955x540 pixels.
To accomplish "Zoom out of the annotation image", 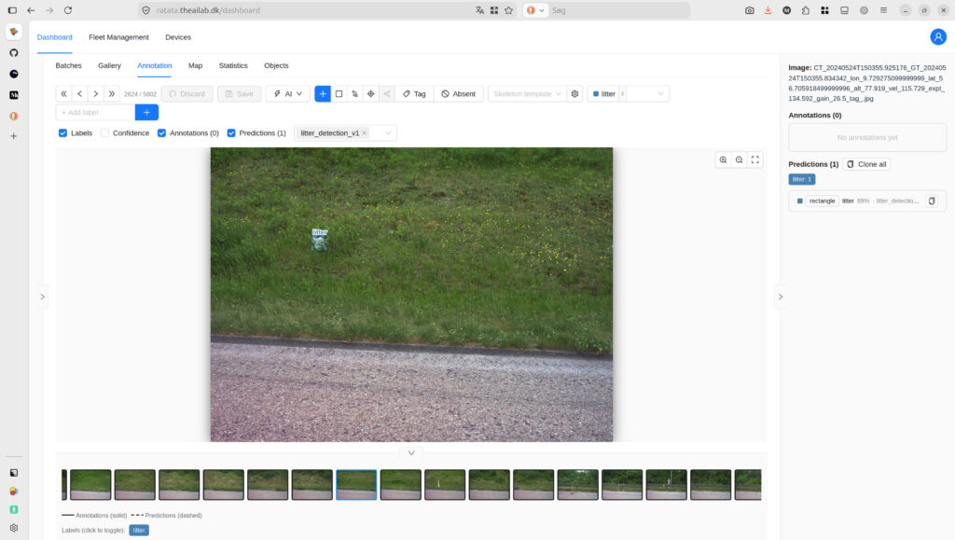I will click(x=739, y=159).
